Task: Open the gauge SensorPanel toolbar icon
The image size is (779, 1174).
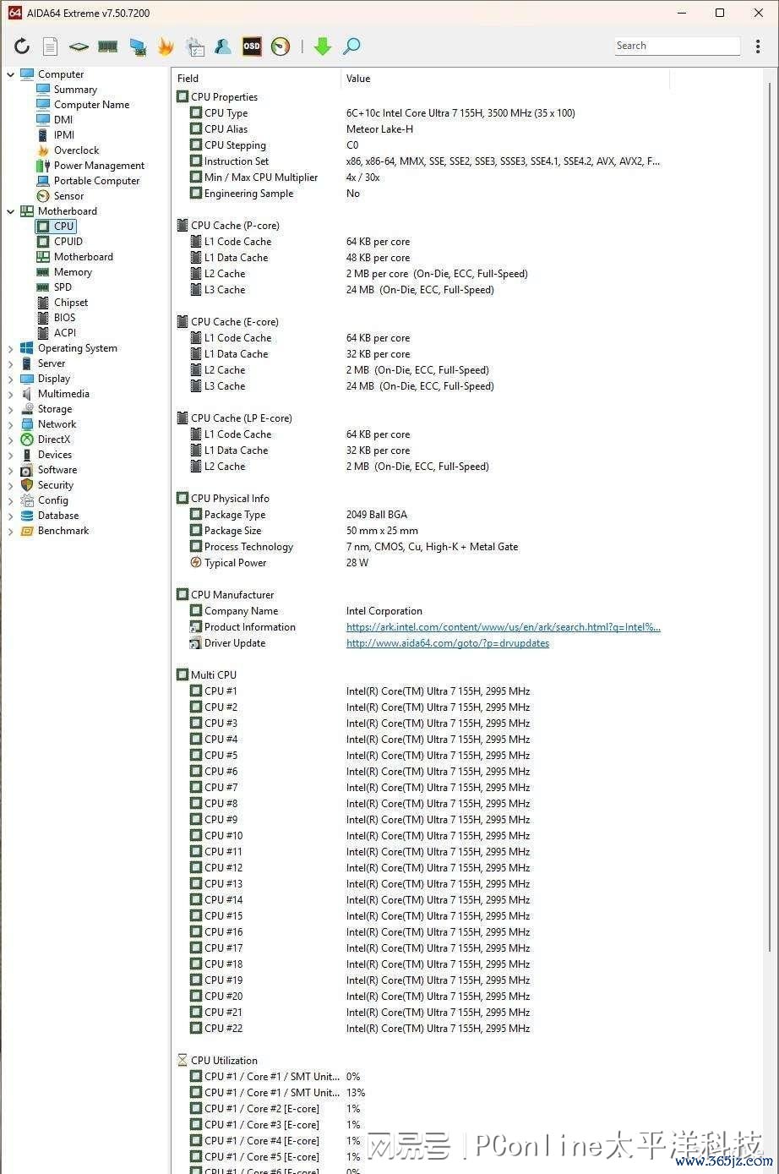Action: pyautogui.click(x=281, y=46)
